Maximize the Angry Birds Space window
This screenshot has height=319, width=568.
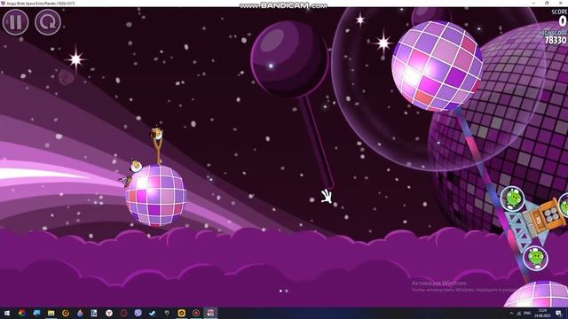(x=547, y=3)
